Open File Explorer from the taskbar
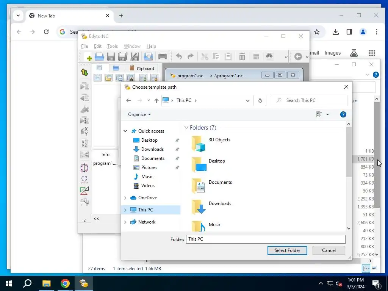The image size is (388, 291). [46, 283]
